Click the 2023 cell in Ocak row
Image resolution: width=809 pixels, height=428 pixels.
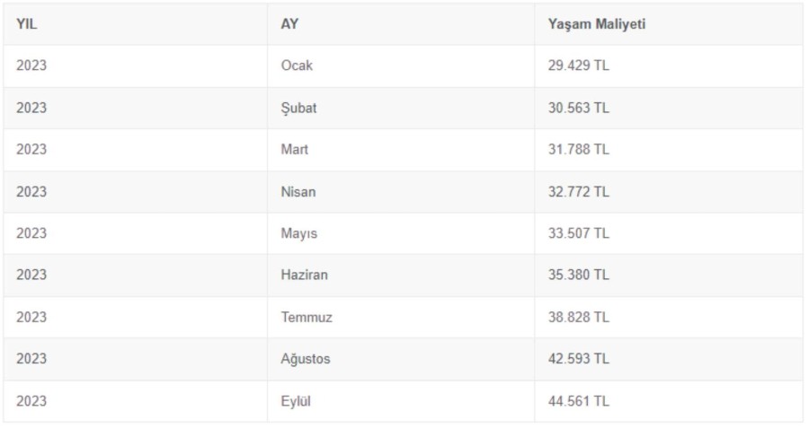pyautogui.click(x=31, y=66)
